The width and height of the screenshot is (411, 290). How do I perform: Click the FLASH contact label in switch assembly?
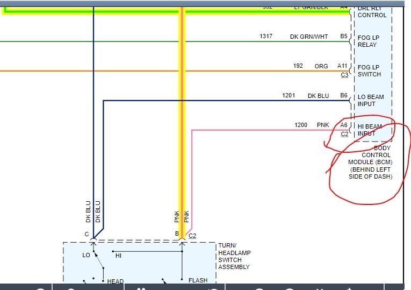[x=198, y=280]
